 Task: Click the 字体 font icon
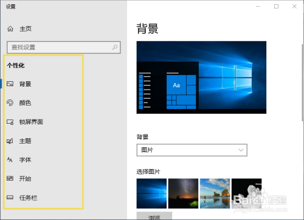click(x=10, y=160)
